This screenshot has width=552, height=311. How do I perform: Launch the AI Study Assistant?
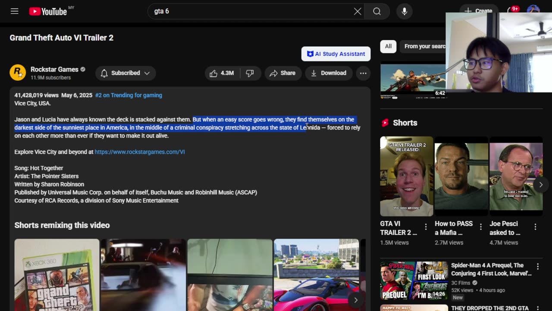(x=336, y=54)
